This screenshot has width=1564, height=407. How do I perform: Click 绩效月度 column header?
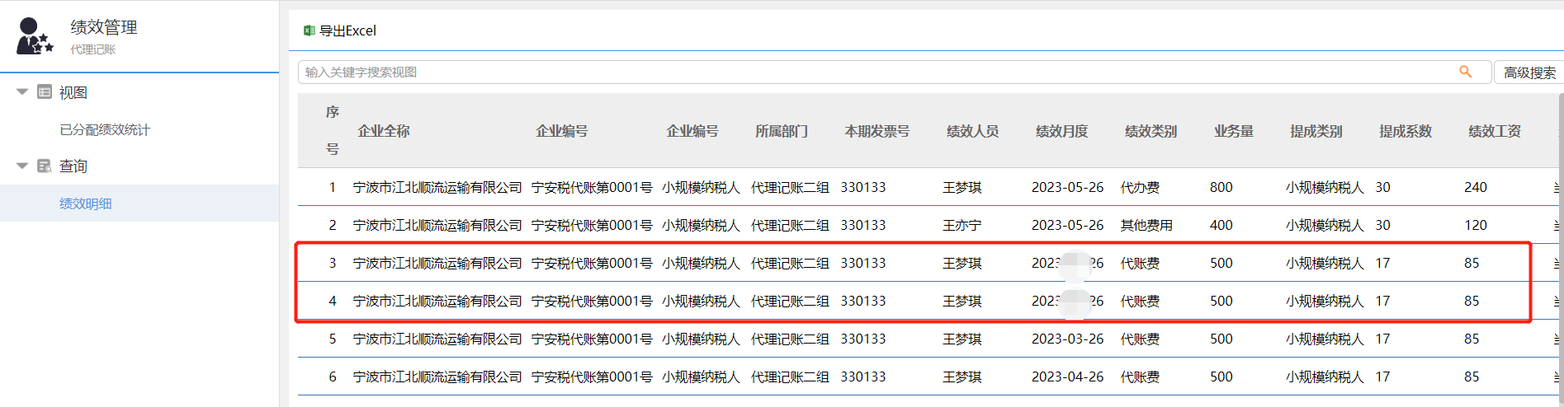(x=1062, y=131)
